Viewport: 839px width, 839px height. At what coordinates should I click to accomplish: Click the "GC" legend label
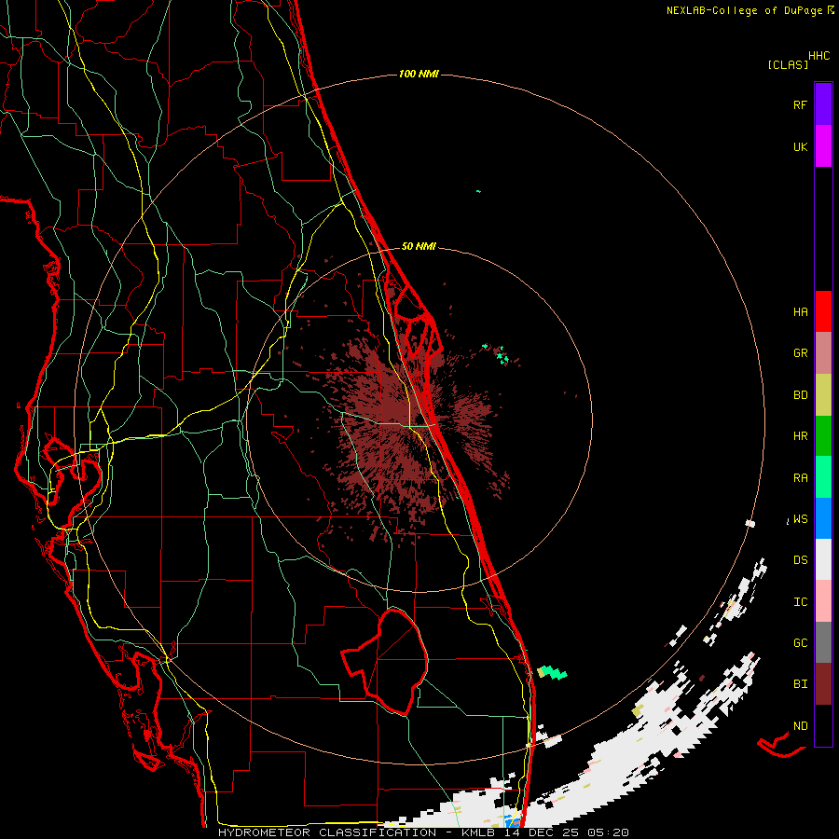[800, 643]
